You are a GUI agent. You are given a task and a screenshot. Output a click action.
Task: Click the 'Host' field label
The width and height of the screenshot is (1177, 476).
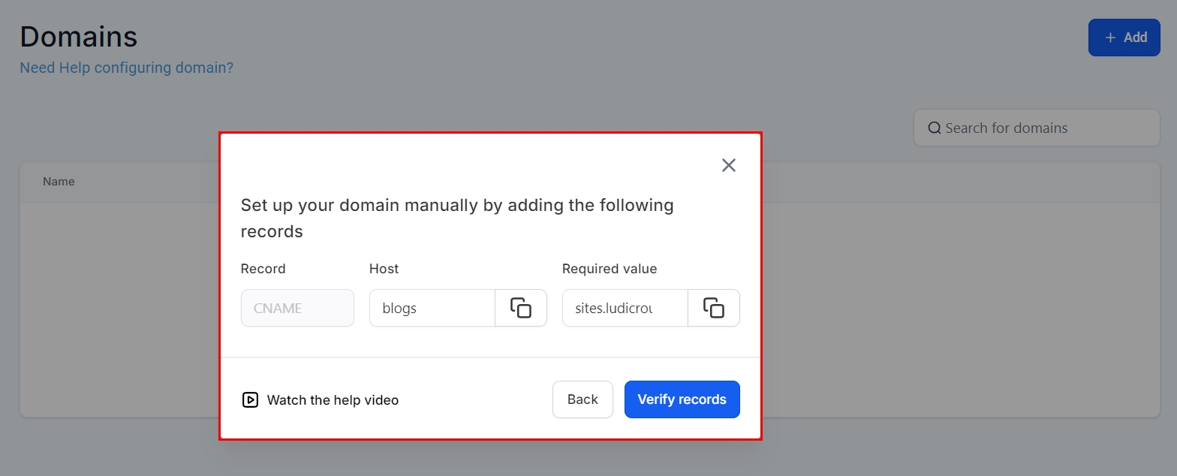[x=384, y=269]
